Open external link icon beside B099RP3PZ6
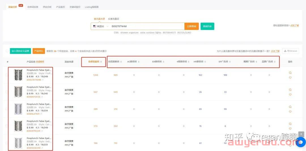 coord(42,97)
